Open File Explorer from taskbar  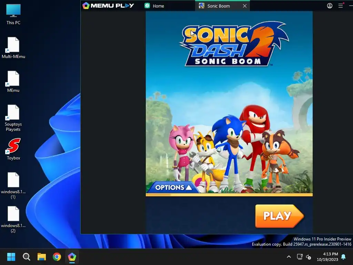[42, 257]
